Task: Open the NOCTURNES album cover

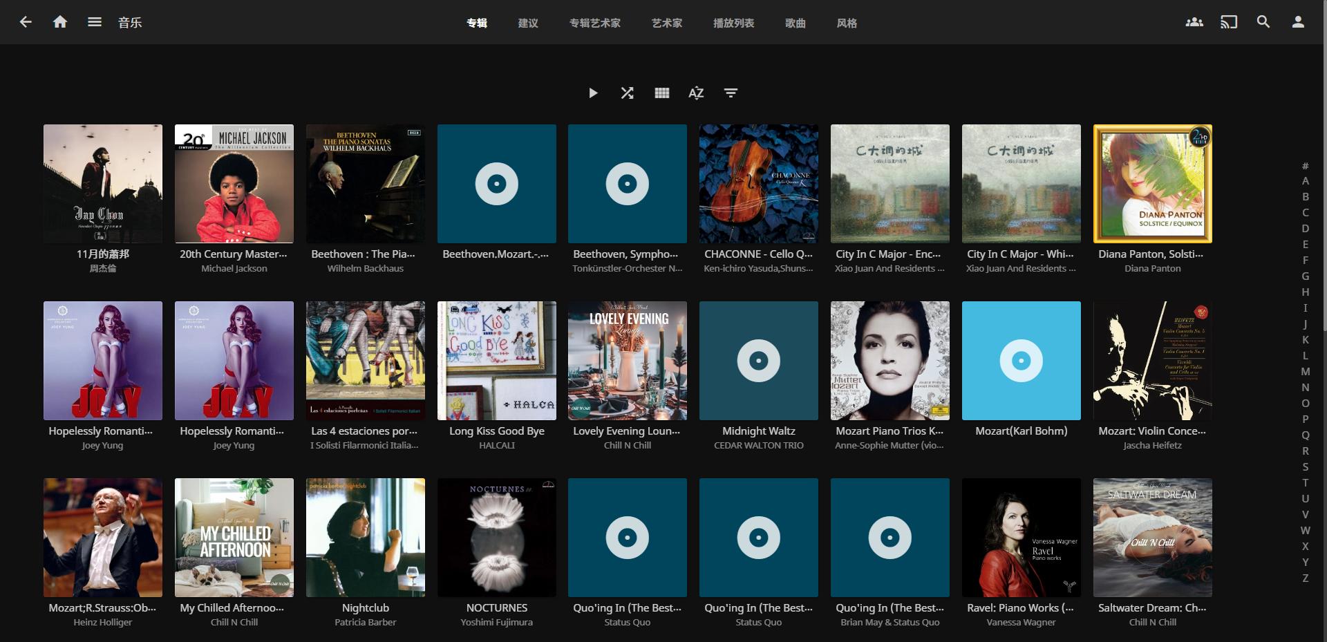Action: [x=497, y=538]
